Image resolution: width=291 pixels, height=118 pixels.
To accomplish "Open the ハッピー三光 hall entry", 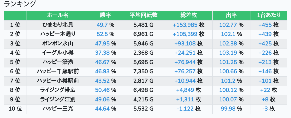I will point(58,109).
